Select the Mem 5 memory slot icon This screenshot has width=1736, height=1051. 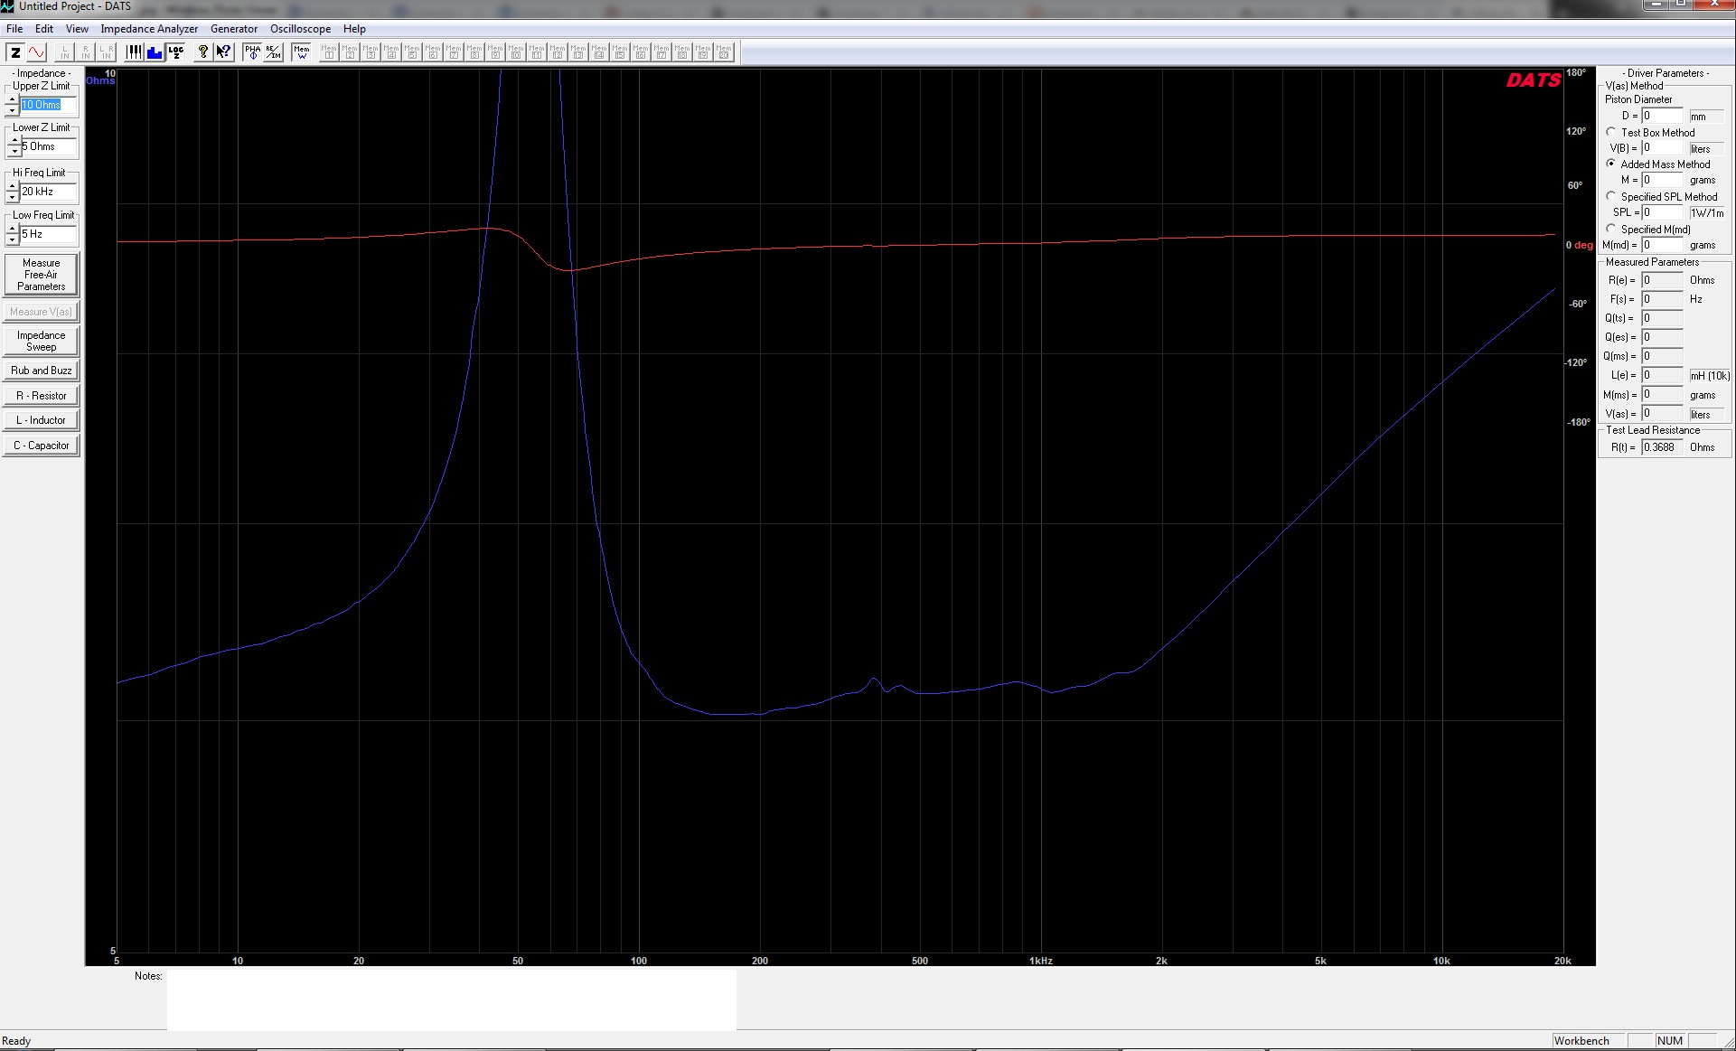[x=412, y=52]
